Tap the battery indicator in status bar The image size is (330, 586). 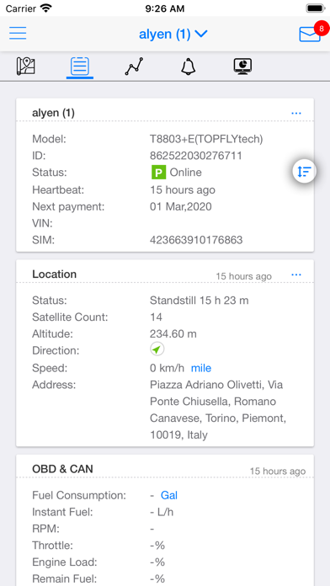point(316,8)
